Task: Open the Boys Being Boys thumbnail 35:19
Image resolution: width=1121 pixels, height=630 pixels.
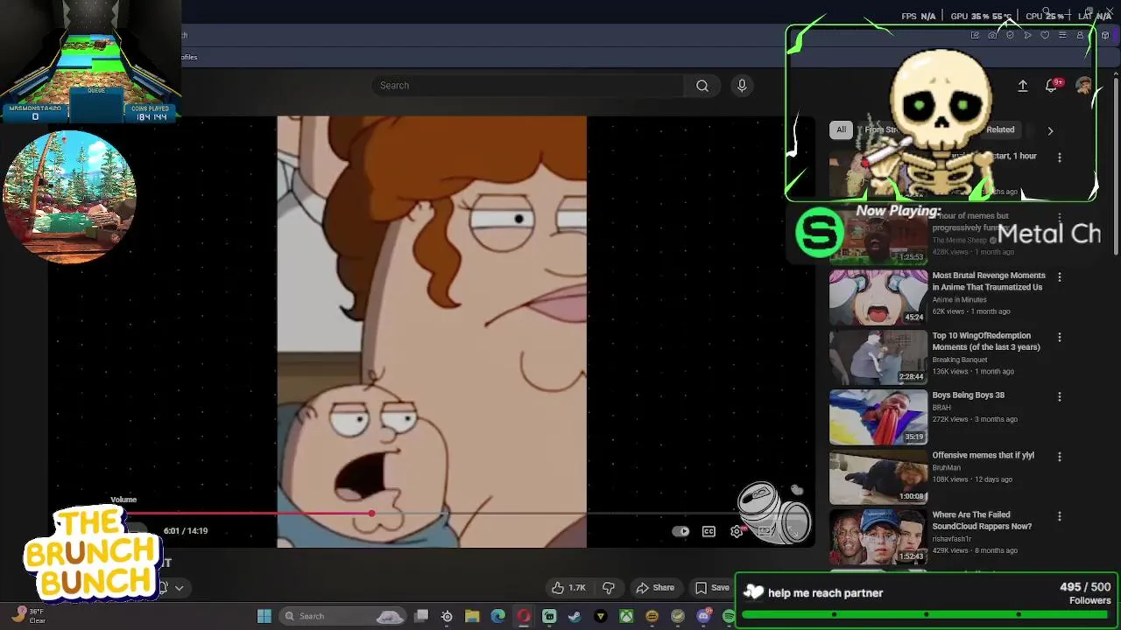Action: point(878,417)
